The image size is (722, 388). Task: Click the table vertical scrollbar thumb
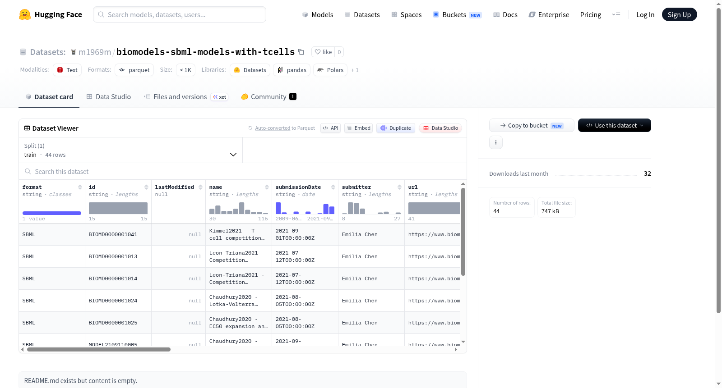pos(463,232)
